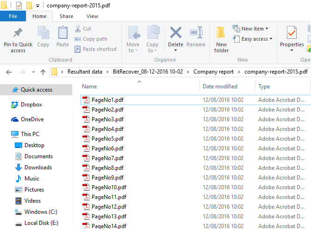Click the Copy icon in Clipboard group
311x229 pixels.
tap(43, 33)
